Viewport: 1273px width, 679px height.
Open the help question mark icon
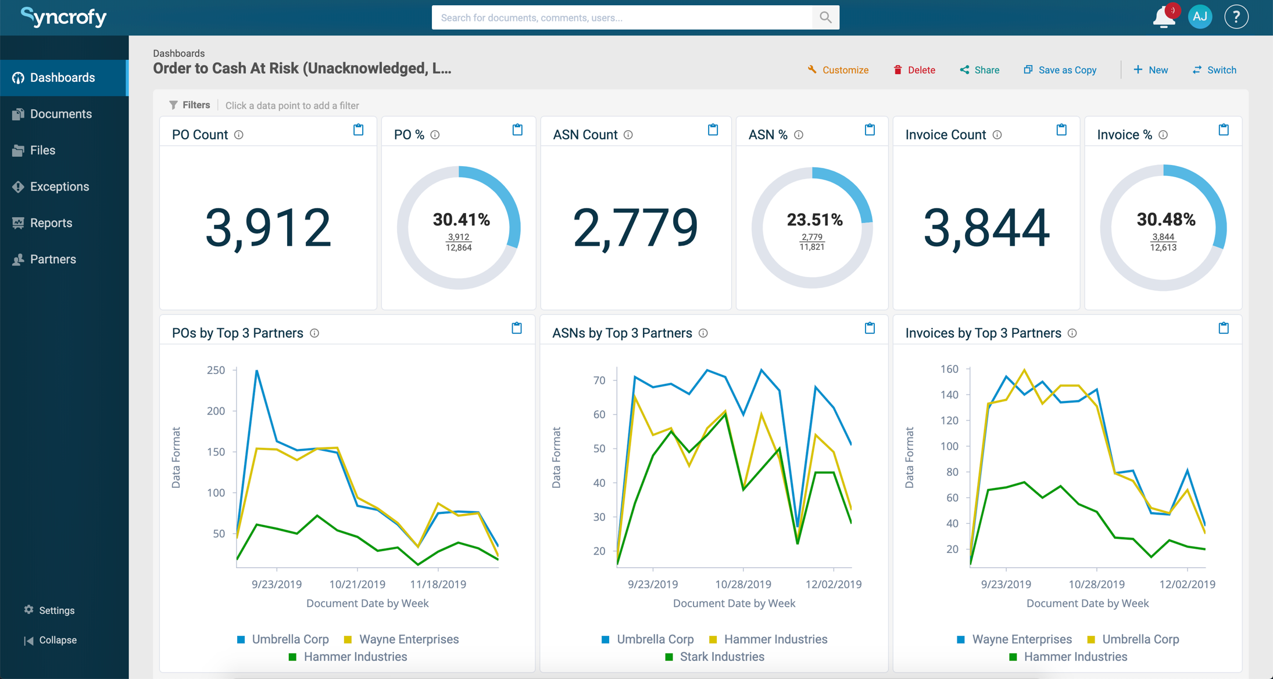1236,17
